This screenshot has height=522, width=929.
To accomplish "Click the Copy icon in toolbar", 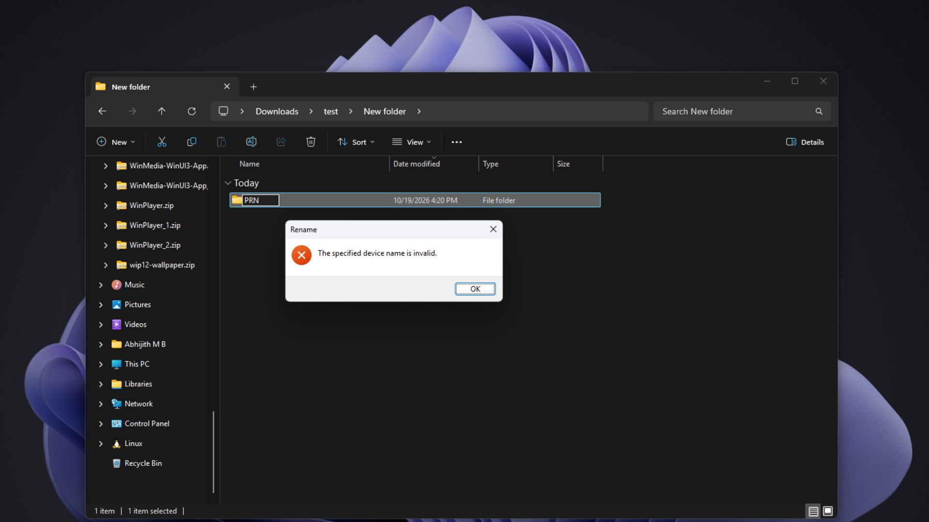I will pyautogui.click(x=192, y=142).
